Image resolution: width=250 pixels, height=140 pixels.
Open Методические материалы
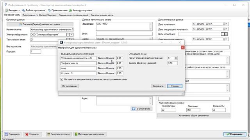pos(90,134)
